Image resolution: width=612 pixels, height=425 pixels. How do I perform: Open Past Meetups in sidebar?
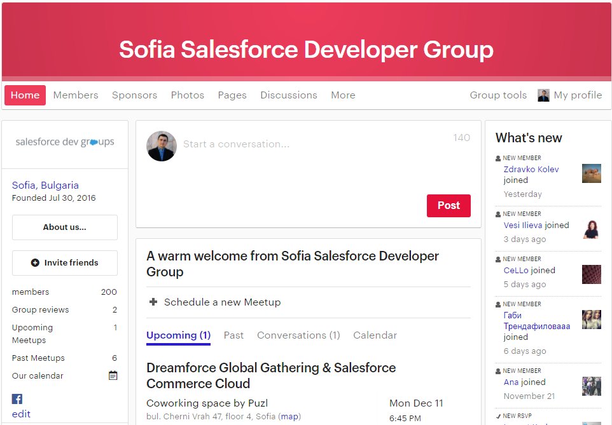(64, 358)
